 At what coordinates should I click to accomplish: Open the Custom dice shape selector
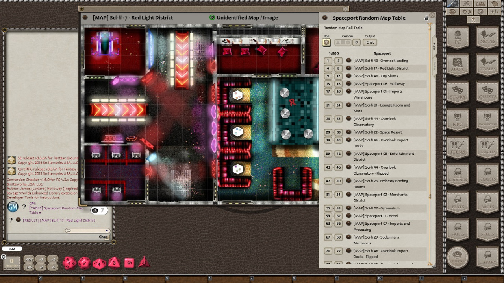pyautogui.click(x=343, y=42)
